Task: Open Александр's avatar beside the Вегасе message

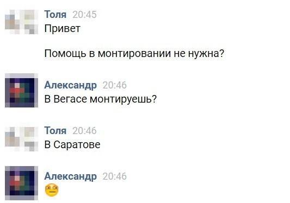Action: (x=21, y=91)
